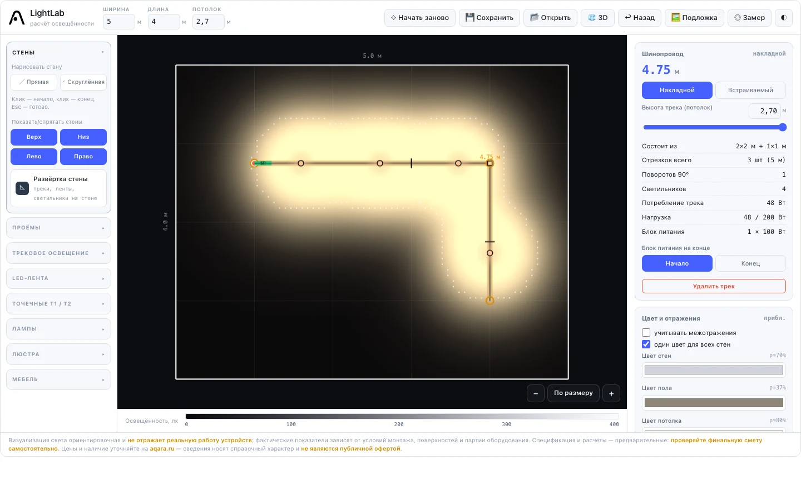Open the Развёртка стены wall unfold icon

(x=22, y=188)
